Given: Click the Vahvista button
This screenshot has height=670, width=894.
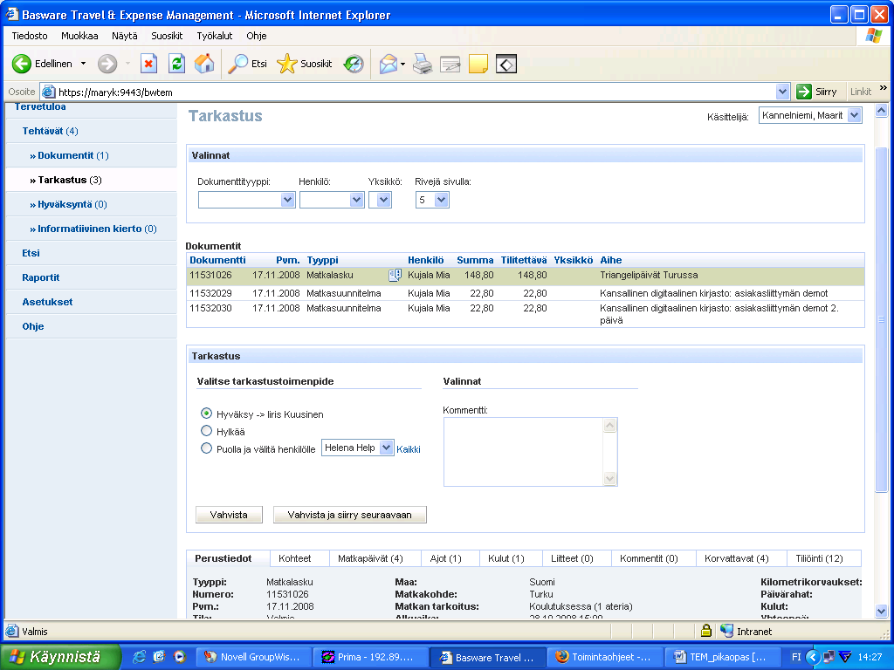Looking at the screenshot, I should (x=229, y=515).
